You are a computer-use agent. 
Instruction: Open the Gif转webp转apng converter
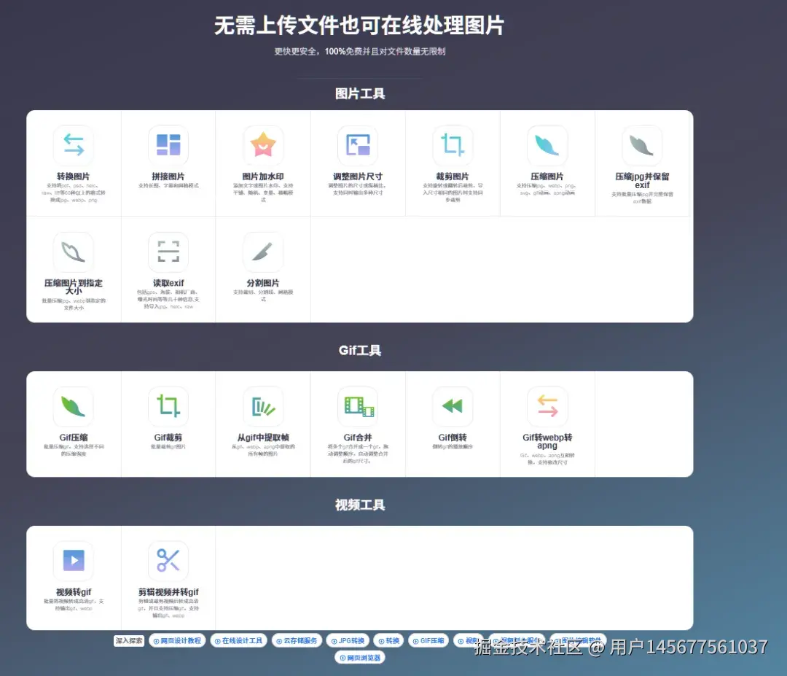547,406
